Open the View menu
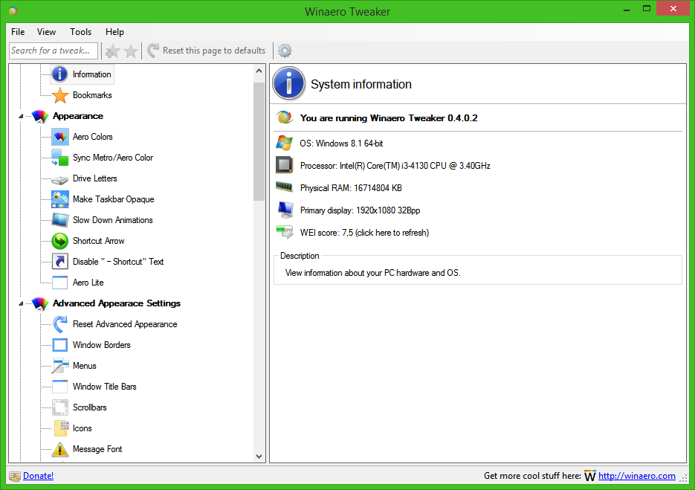 [46, 32]
